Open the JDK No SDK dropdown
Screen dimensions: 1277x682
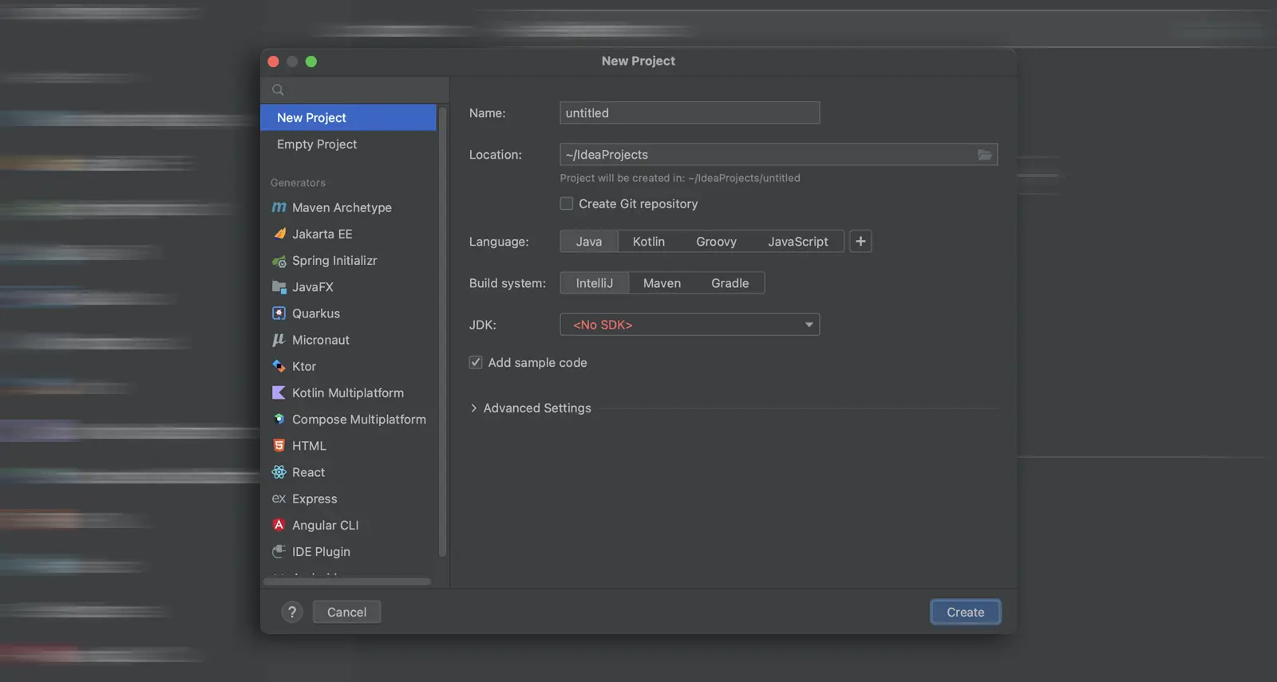[x=690, y=325]
